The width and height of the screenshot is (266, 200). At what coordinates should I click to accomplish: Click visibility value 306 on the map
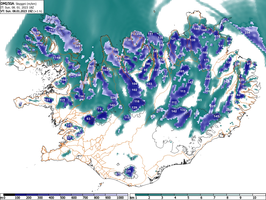click(x=207, y=91)
